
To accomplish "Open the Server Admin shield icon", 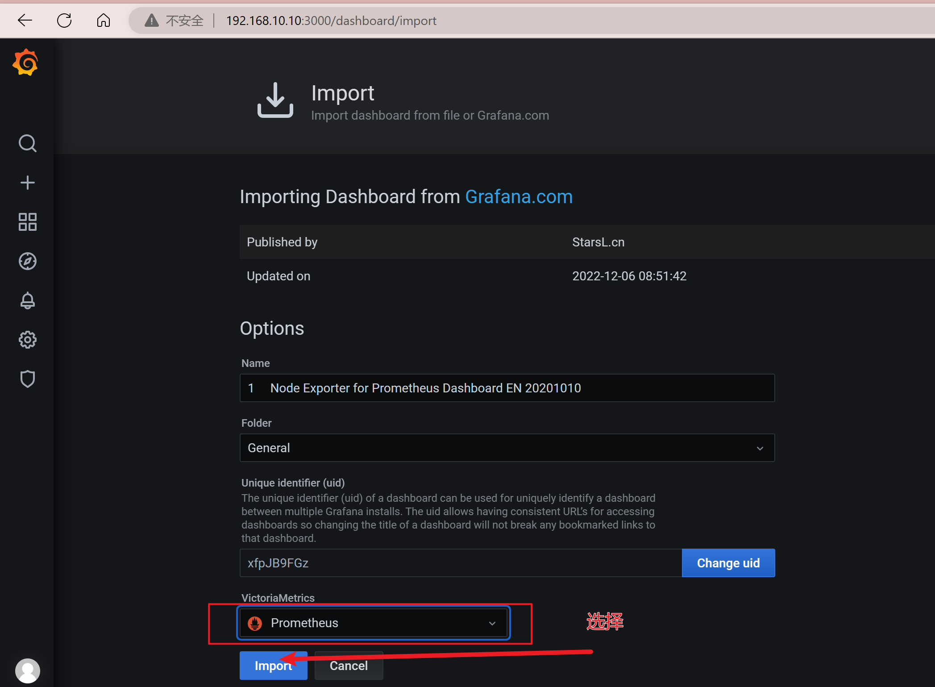I will coord(27,379).
